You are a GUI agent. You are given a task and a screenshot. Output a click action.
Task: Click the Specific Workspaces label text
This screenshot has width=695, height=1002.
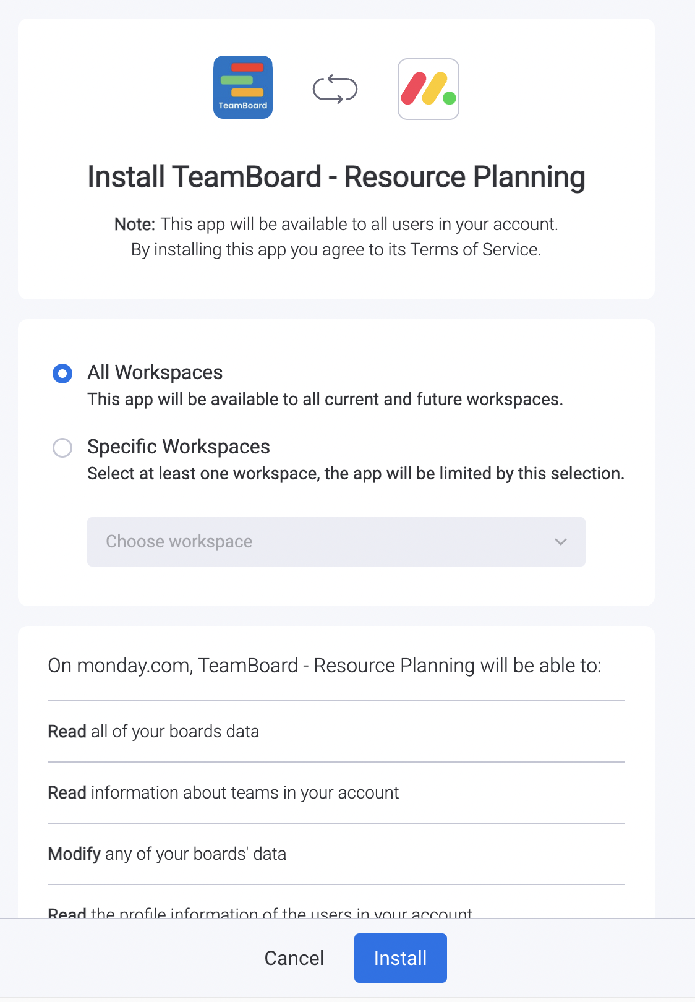pos(179,447)
